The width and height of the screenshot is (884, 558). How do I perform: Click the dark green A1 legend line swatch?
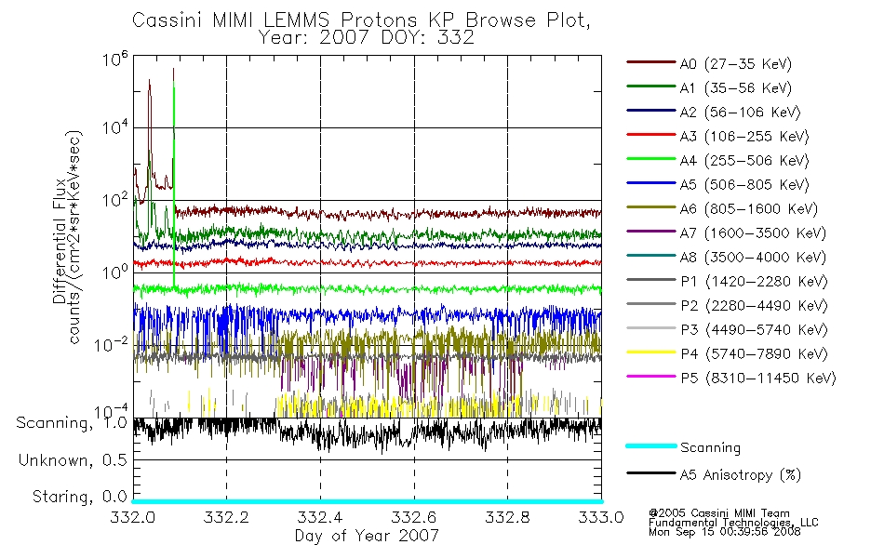650,86
